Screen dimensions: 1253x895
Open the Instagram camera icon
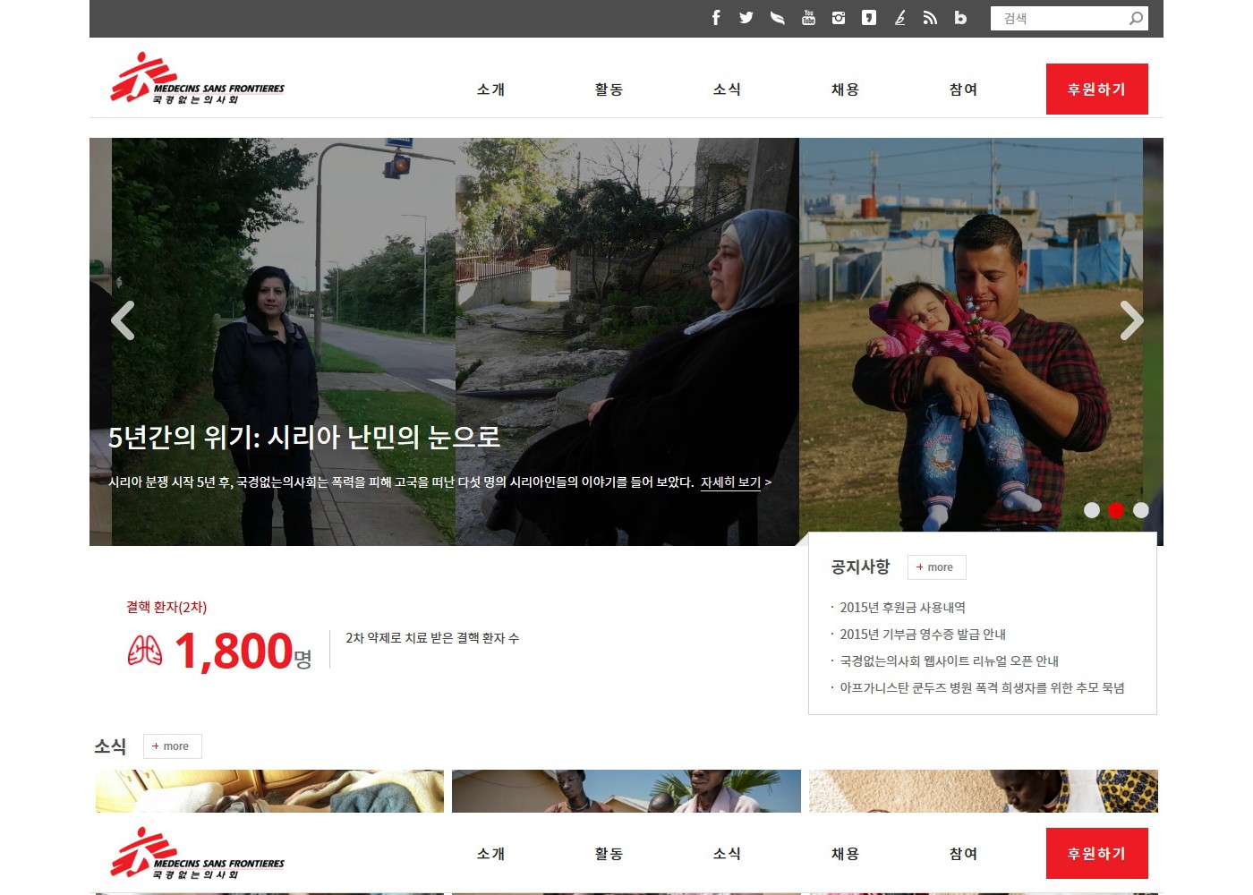(x=839, y=18)
